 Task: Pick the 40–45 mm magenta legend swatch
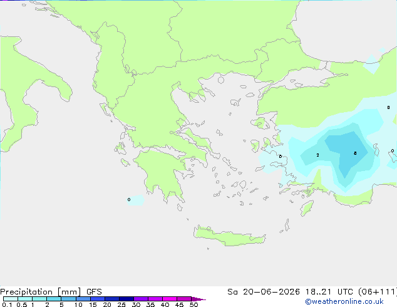170,299
